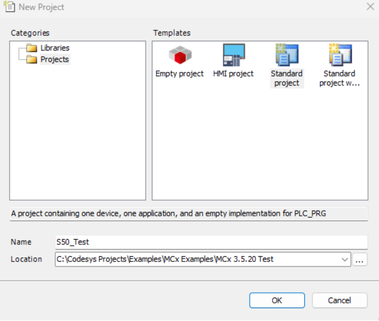Close the New Project dialog window
This screenshot has width=379, height=321.
point(370,7)
